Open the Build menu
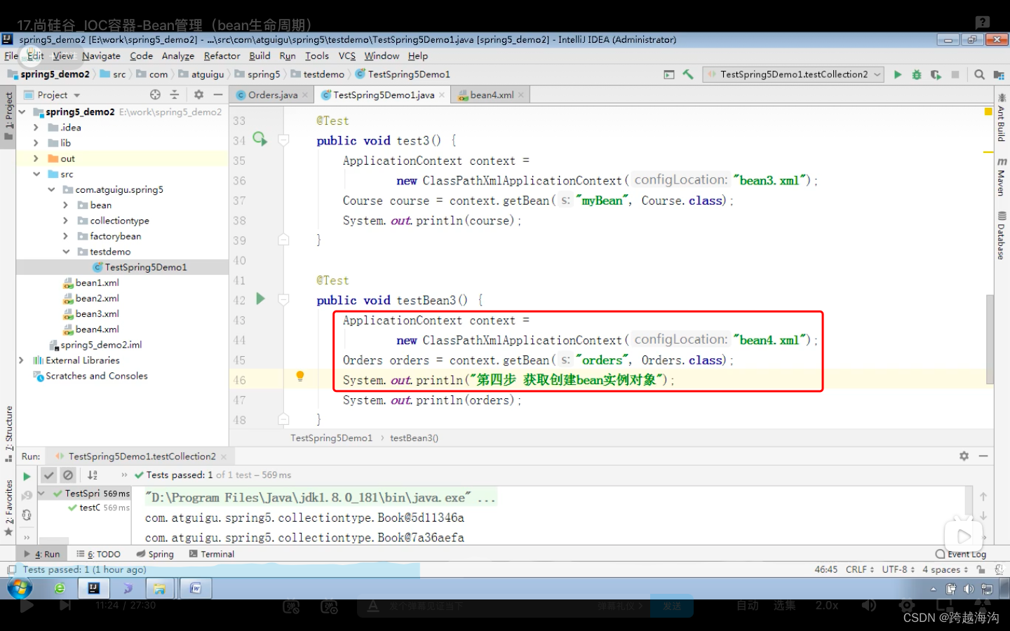Screen dimensions: 1010x631 tap(260, 56)
